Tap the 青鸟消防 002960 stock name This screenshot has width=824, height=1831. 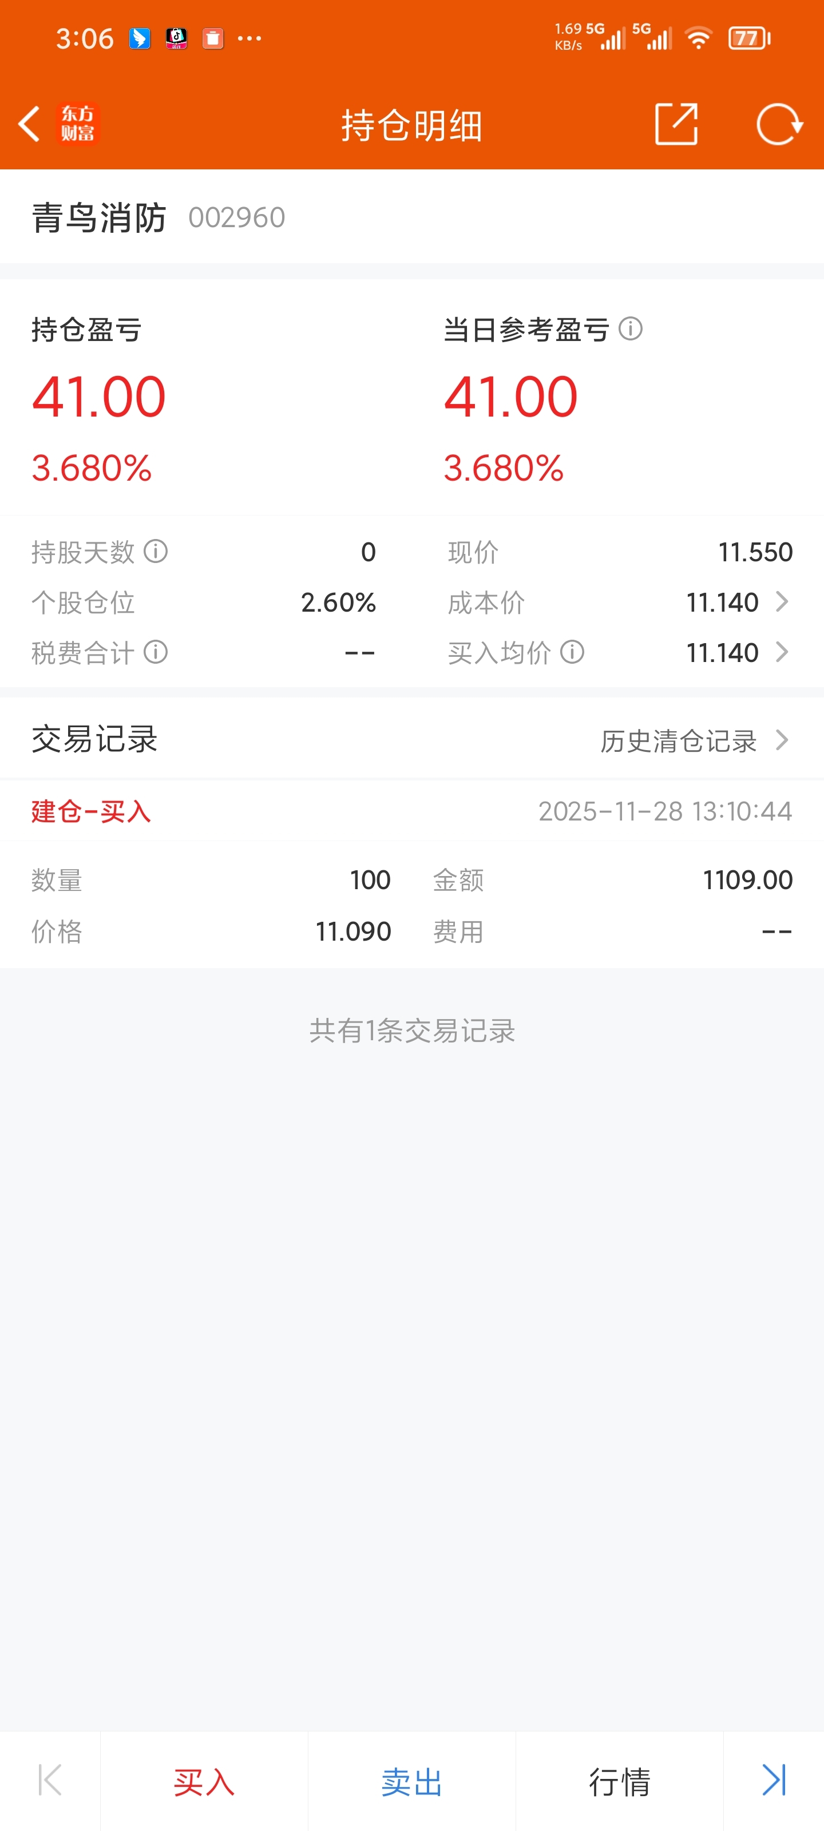[x=159, y=217]
